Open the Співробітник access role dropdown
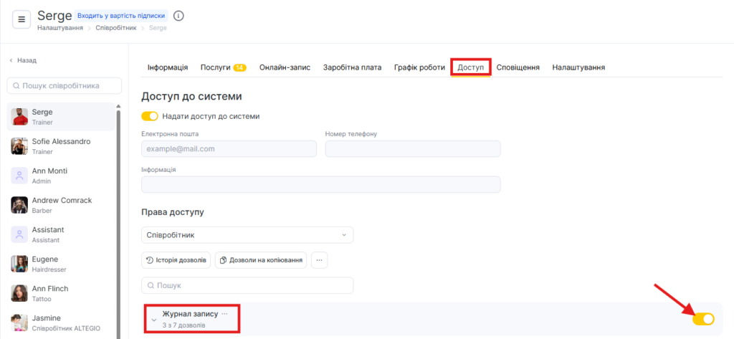Screen dimensions: 734x339 point(247,235)
